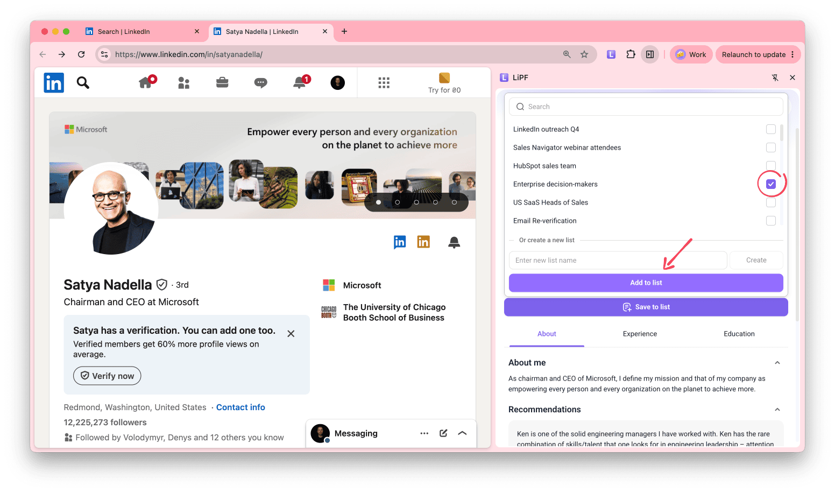Collapse the Recommendations section
The height and width of the screenshot is (492, 835).
(x=777, y=410)
